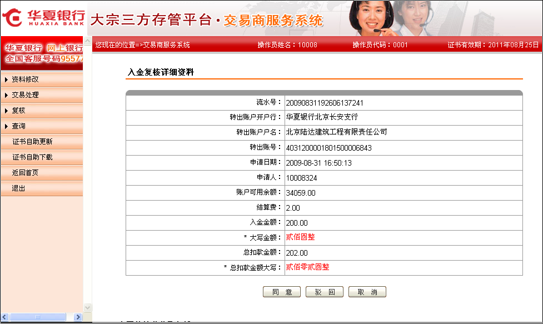
Task: Open the 复核 sidebar menu
Action: [18, 111]
